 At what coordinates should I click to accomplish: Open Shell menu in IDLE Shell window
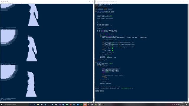pos(6,3)
